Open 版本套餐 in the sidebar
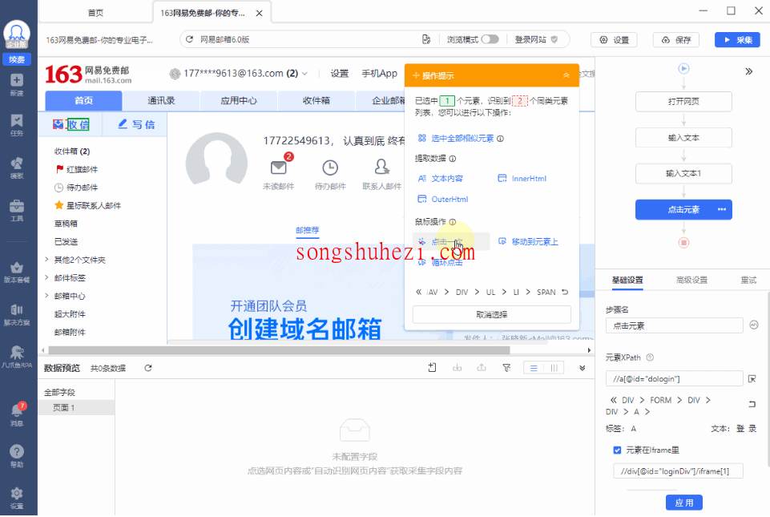 click(x=17, y=272)
